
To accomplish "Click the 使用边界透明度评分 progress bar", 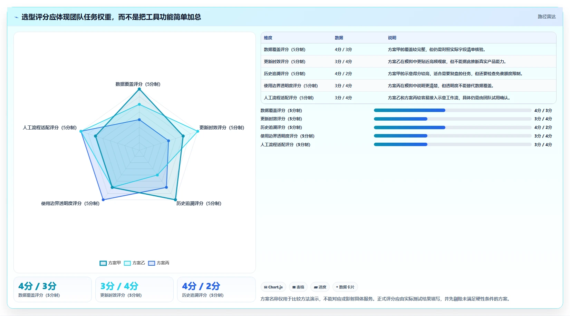I will (x=453, y=136).
